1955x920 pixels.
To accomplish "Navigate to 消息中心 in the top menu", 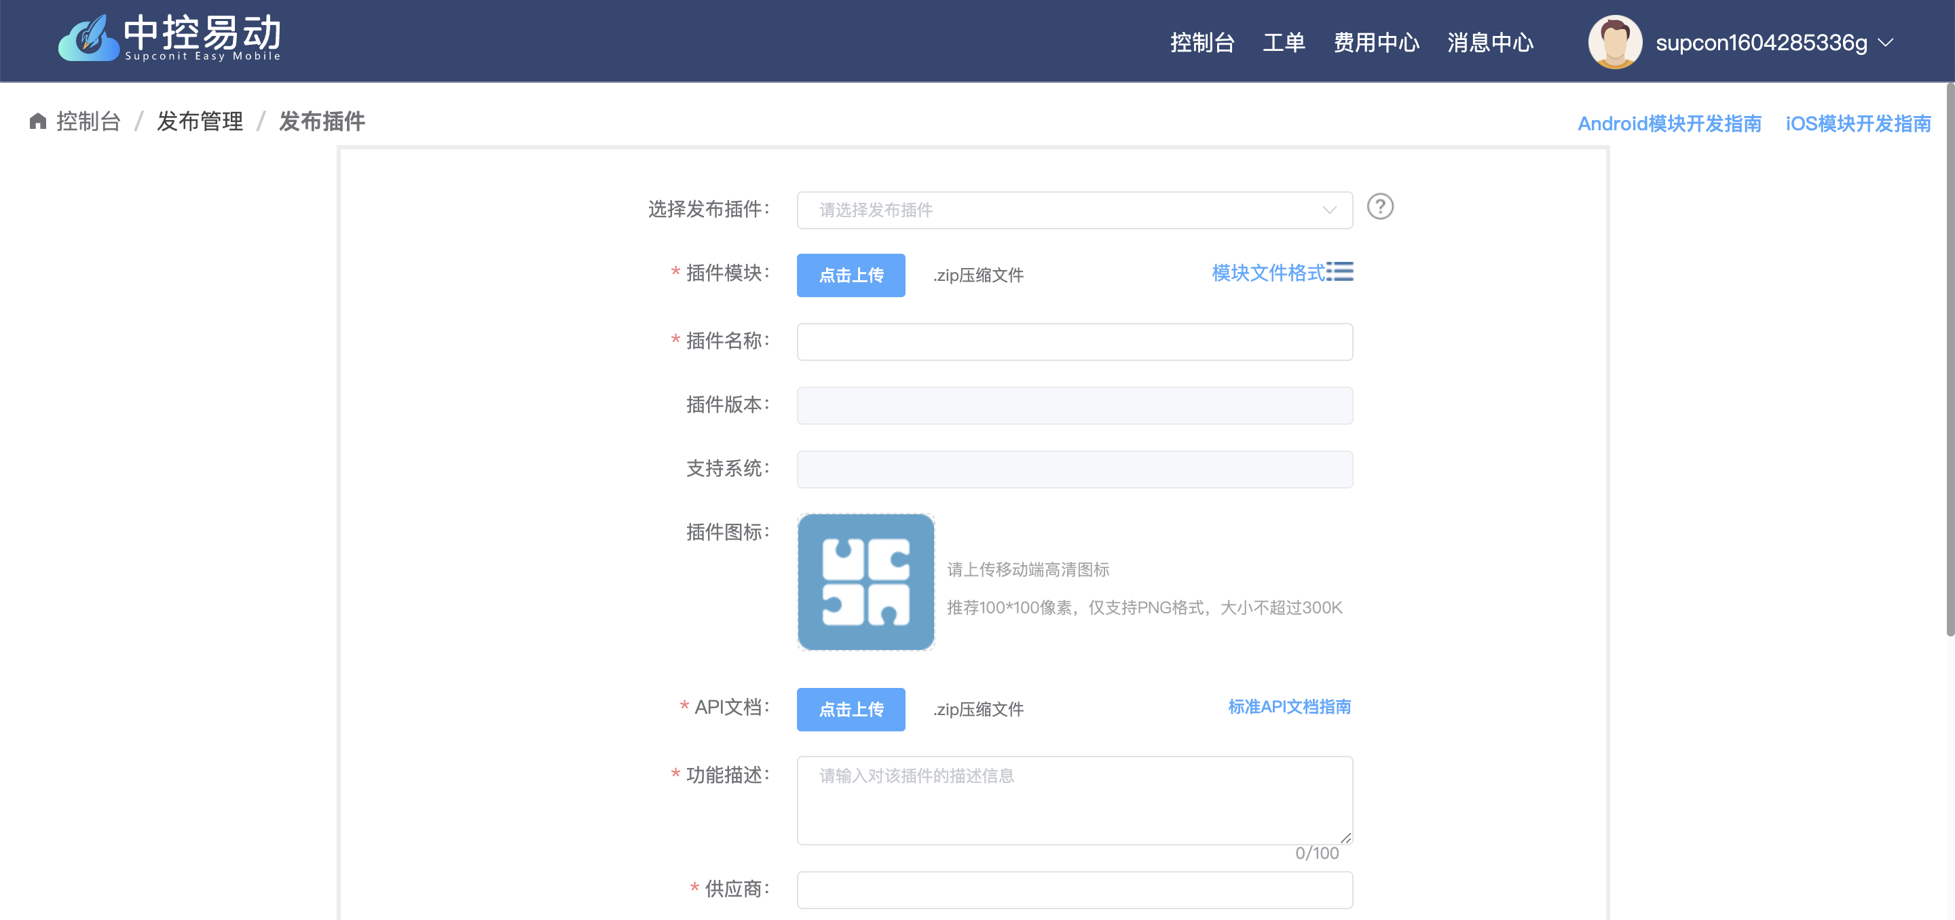I will (x=1490, y=43).
